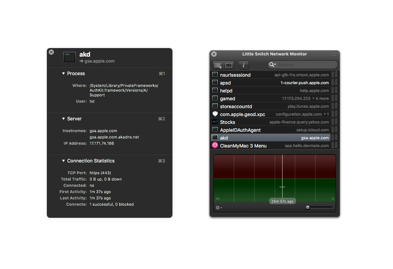
Task: Switch to connection list view button
Action: coord(218,65)
